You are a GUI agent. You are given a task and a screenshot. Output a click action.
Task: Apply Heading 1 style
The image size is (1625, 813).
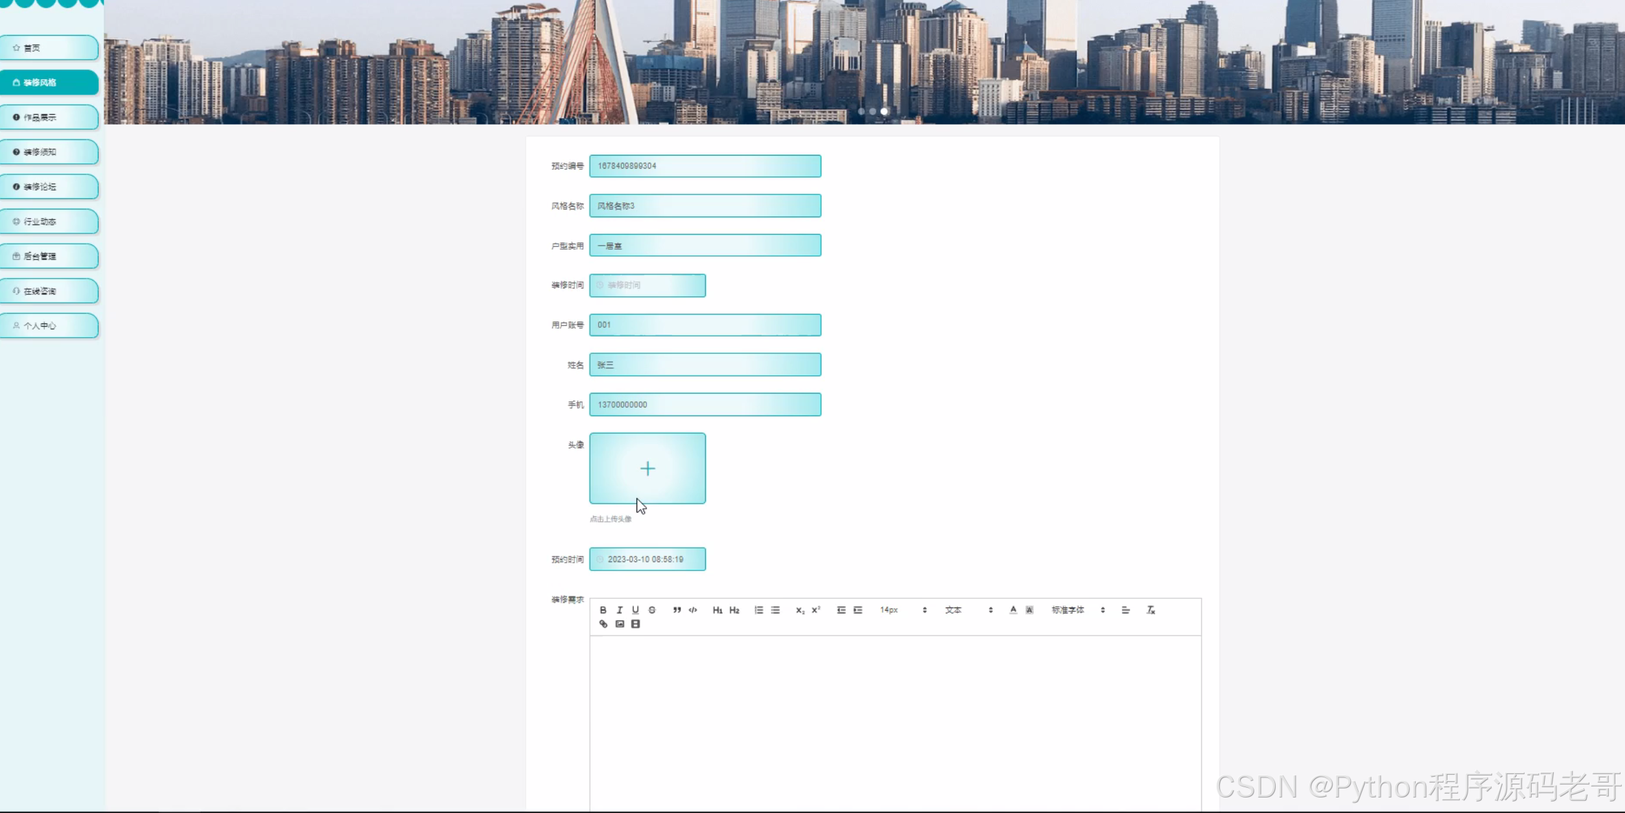pyautogui.click(x=718, y=610)
